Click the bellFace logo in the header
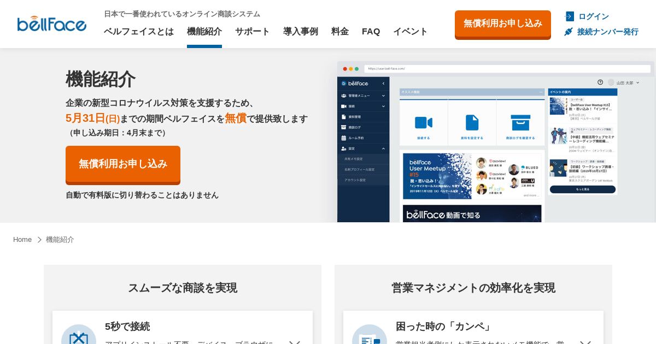This screenshot has height=344, width=656. pyautogui.click(x=52, y=24)
